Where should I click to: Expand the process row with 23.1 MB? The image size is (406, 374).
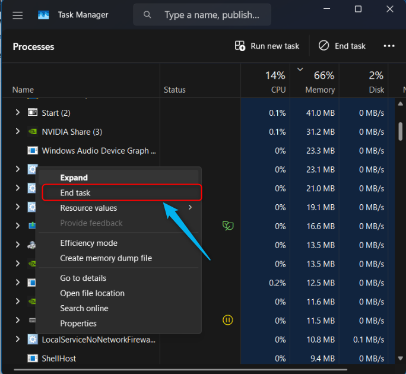[17, 169]
